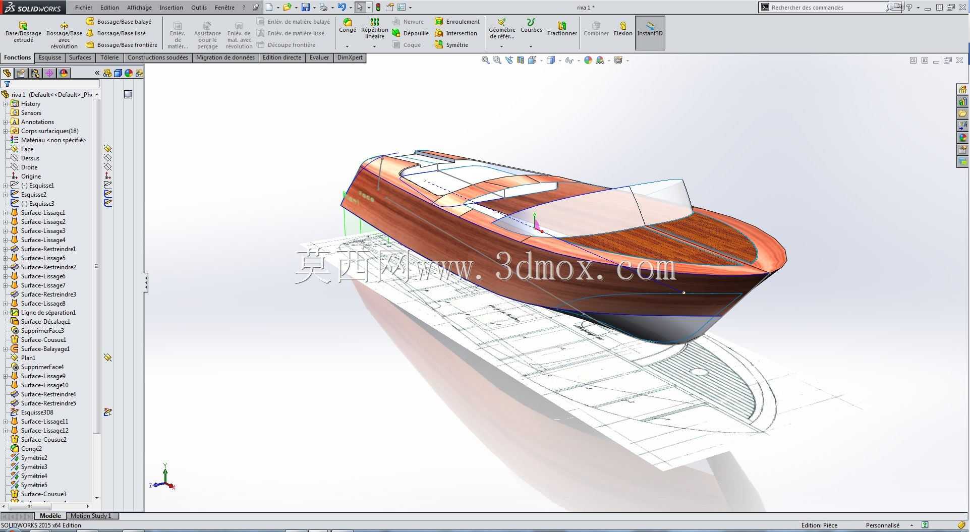Undo last action icon
The width and height of the screenshot is (970, 532).
[x=342, y=7]
